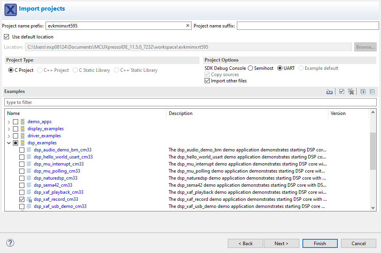Image resolution: width=381 pixels, height=253 pixels.
Task: Click the examples filter text field
Action: [x=190, y=102]
